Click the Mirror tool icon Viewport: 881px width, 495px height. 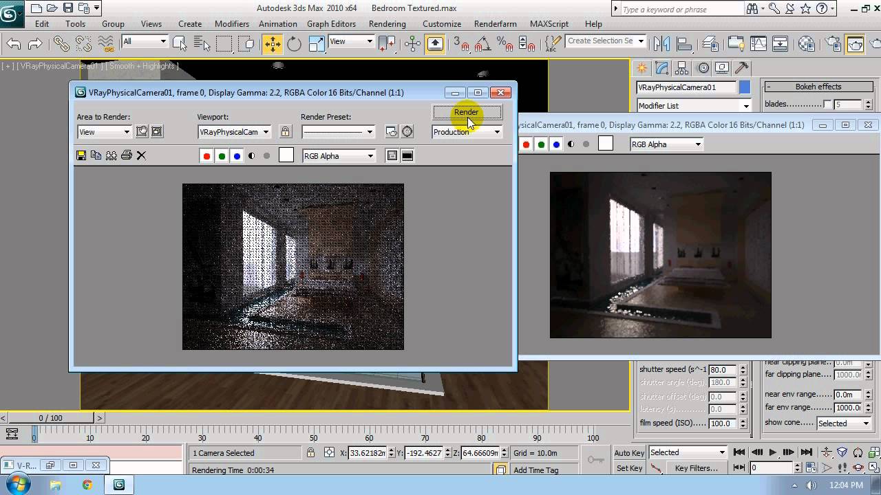(x=662, y=44)
